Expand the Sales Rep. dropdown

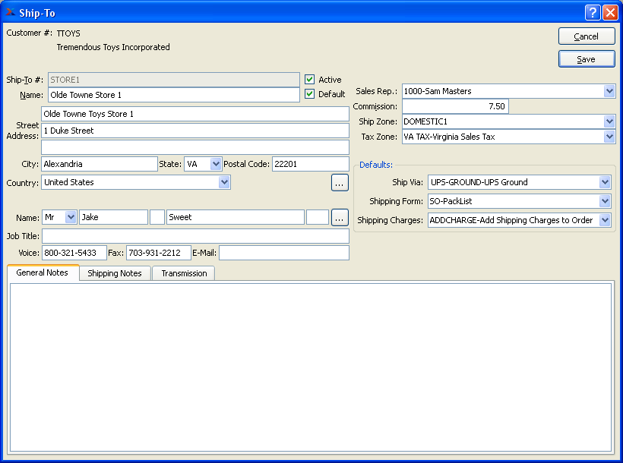[609, 91]
